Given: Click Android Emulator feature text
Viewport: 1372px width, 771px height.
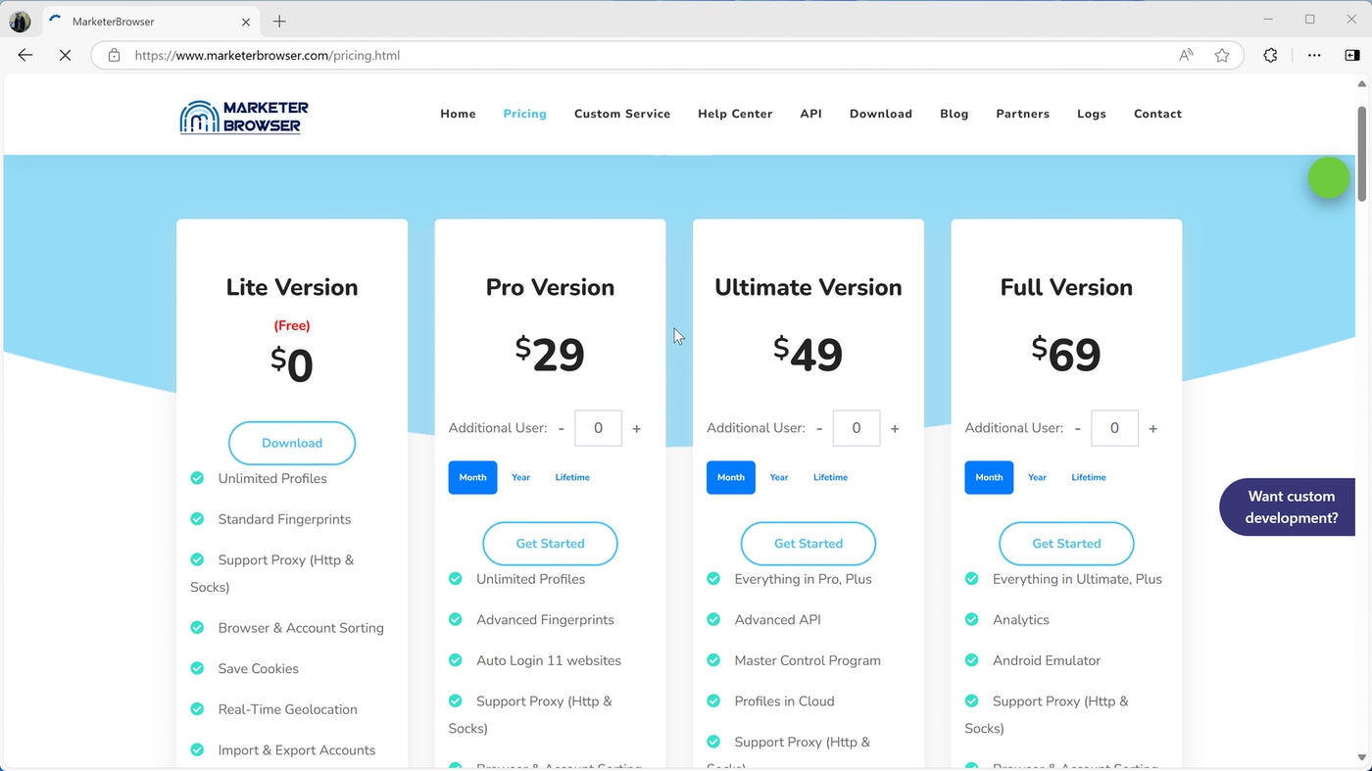Looking at the screenshot, I should click(1047, 660).
